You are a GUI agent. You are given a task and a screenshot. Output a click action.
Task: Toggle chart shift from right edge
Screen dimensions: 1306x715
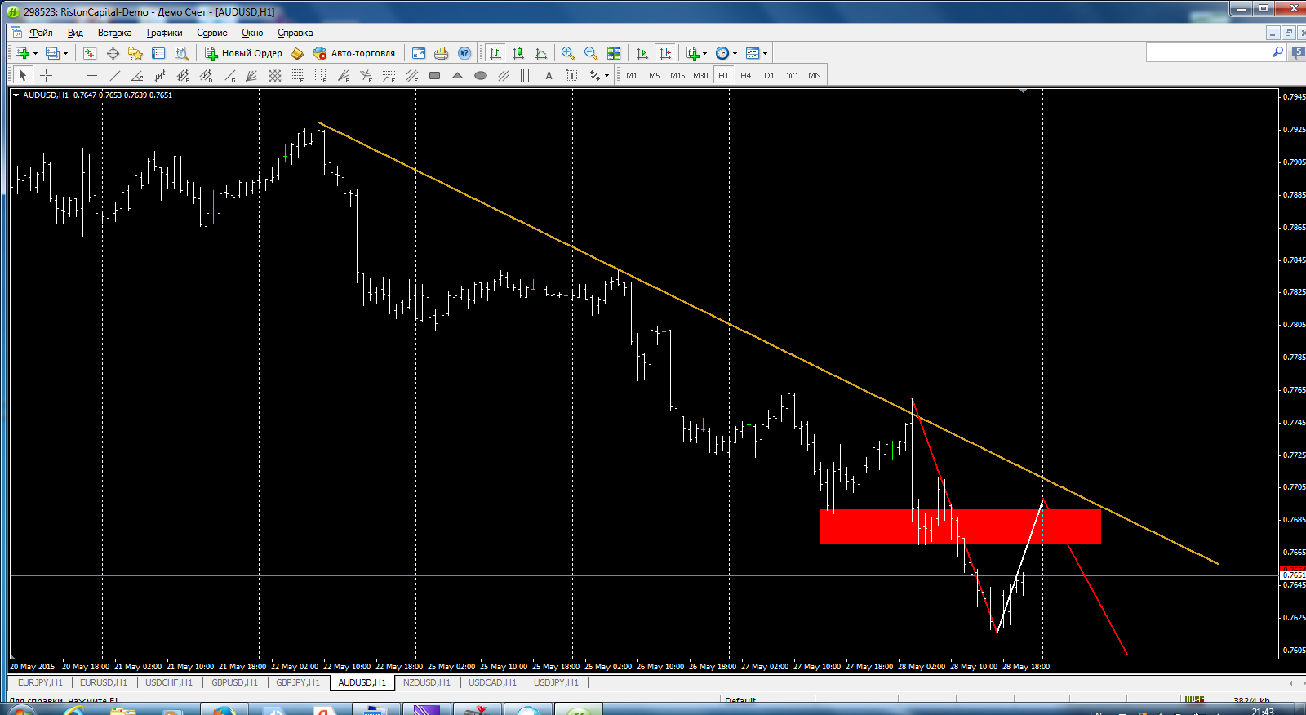(x=665, y=53)
